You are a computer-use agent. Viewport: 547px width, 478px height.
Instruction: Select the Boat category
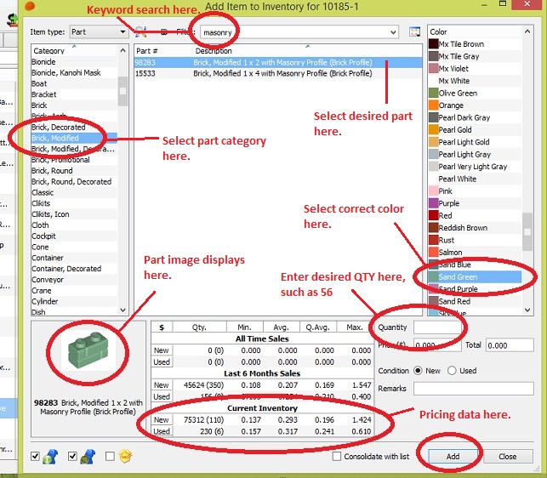(74, 83)
